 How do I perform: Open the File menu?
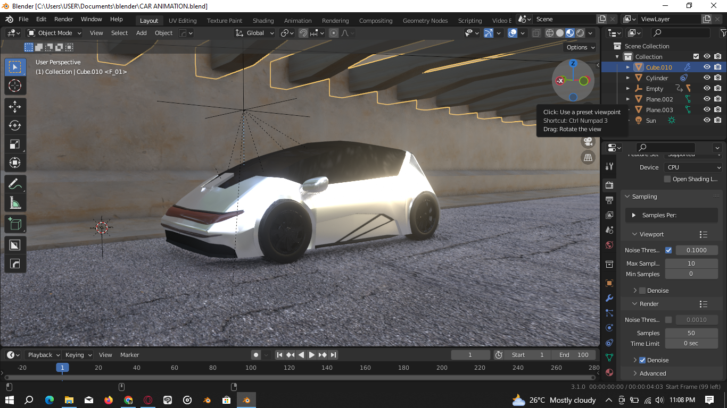(23, 19)
